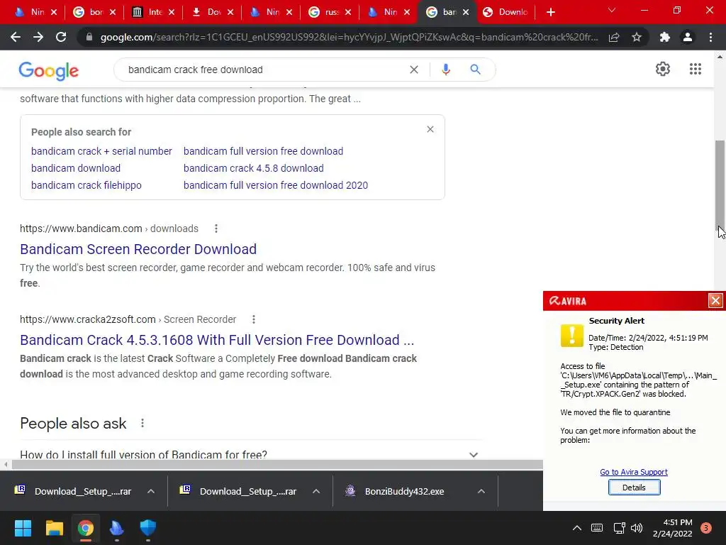This screenshot has width=726, height=545.
Task: Clear the search box with the X
Action: tap(414, 70)
